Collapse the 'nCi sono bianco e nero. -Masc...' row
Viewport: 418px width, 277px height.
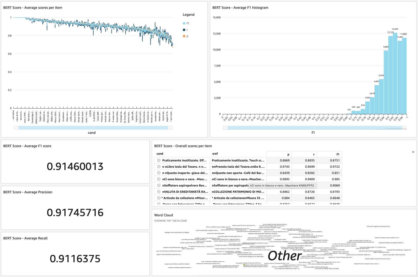[159, 179]
